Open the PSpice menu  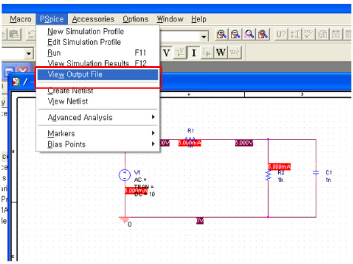tap(51, 19)
